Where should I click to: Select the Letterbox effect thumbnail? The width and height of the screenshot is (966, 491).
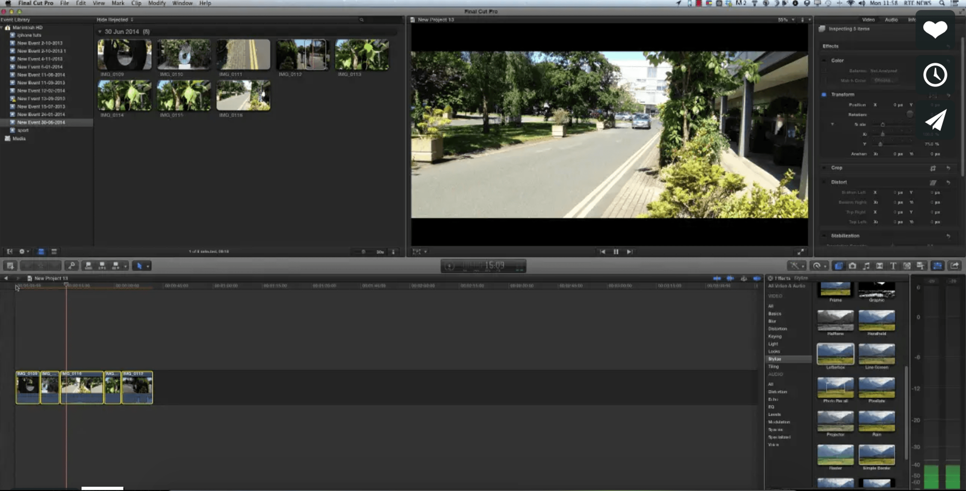pyautogui.click(x=835, y=354)
